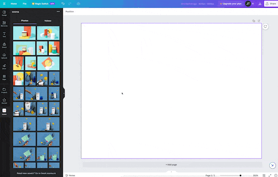Collapse the side panel with arrow handle
278x177 pixels.
[x=64, y=93]
